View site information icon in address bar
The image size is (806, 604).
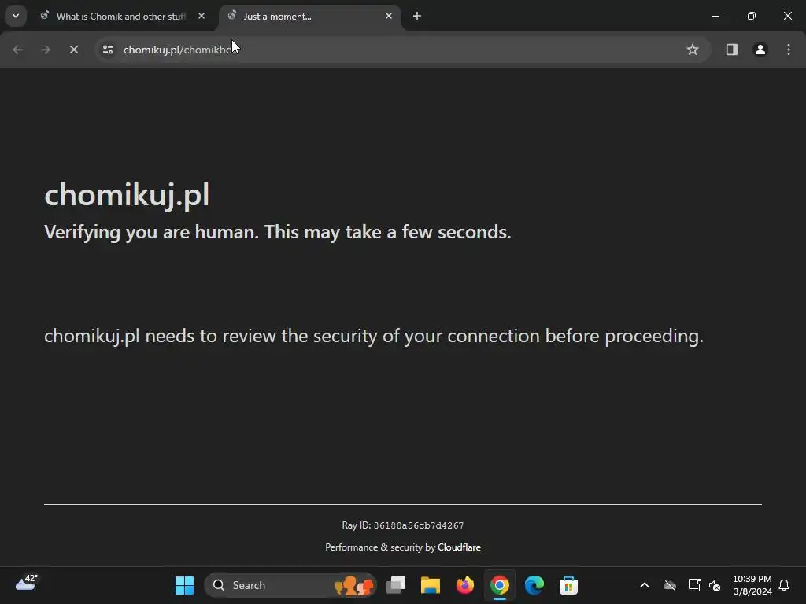[x=108, y=50]
